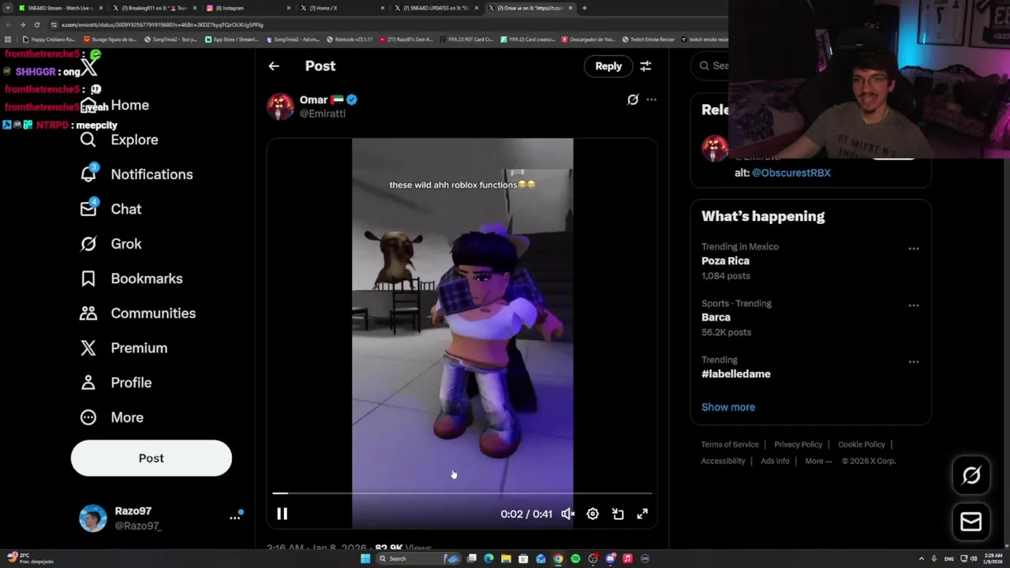Toggle picture-in-picture for the video

click(x=618, y=514)
